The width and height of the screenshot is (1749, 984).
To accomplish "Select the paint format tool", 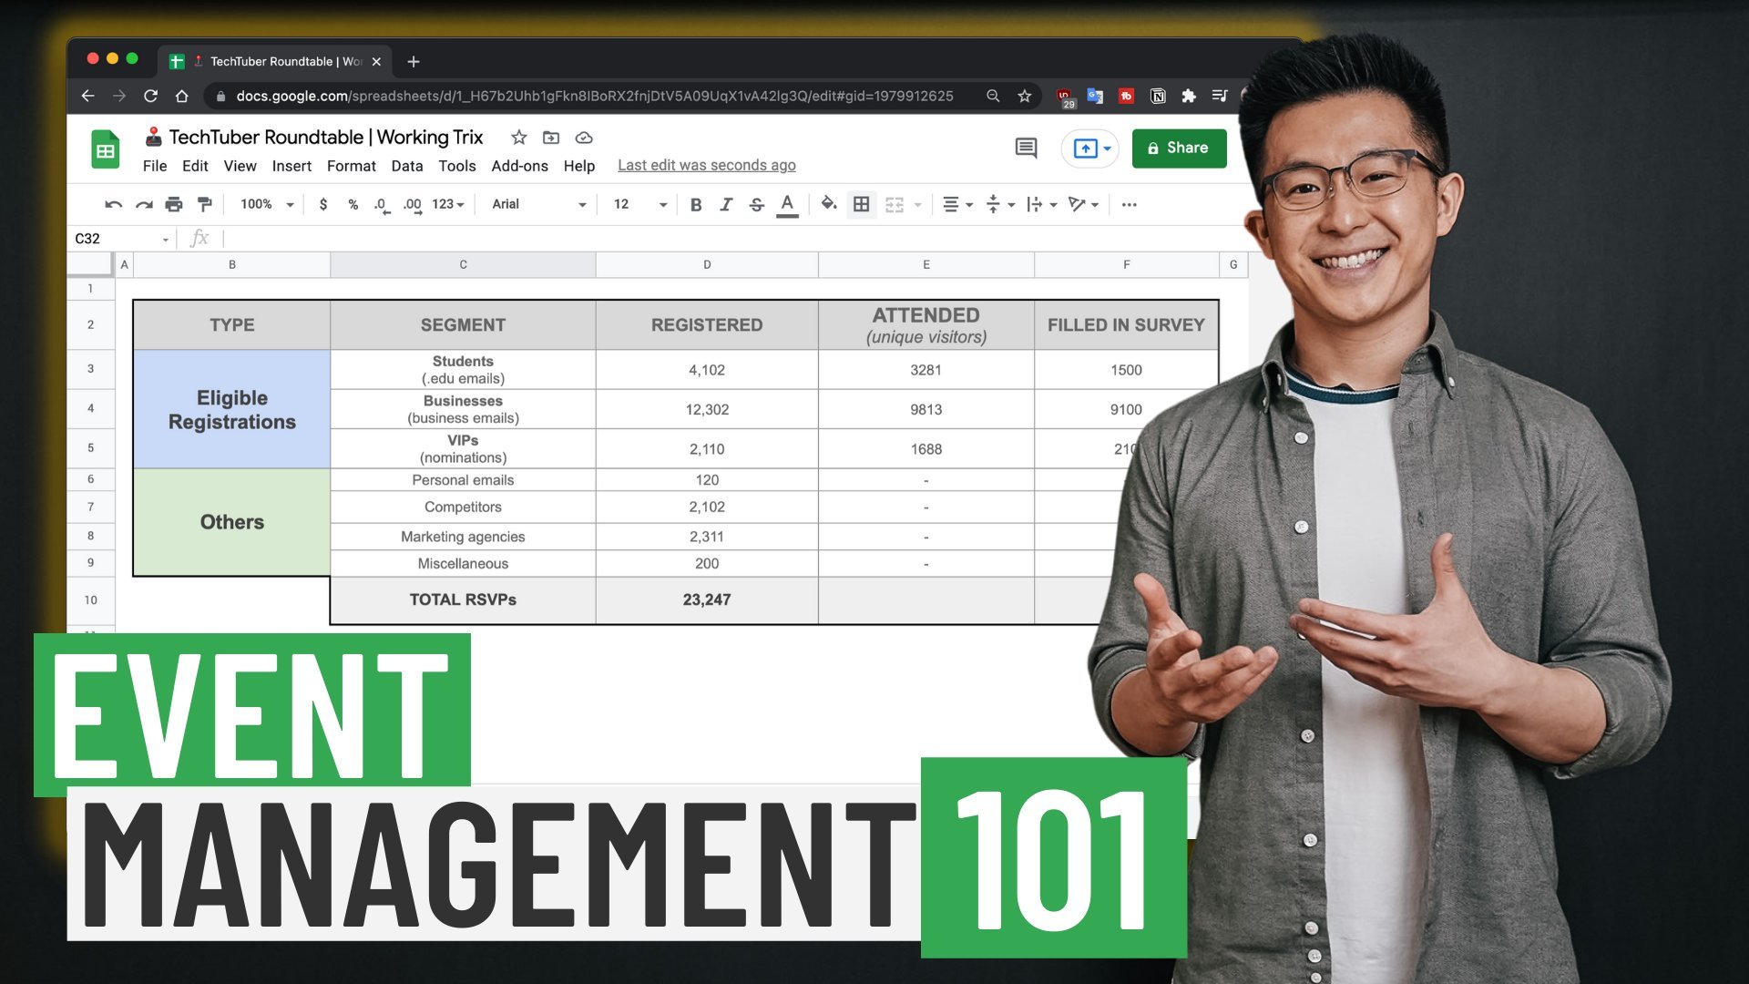I will (205, 205).
